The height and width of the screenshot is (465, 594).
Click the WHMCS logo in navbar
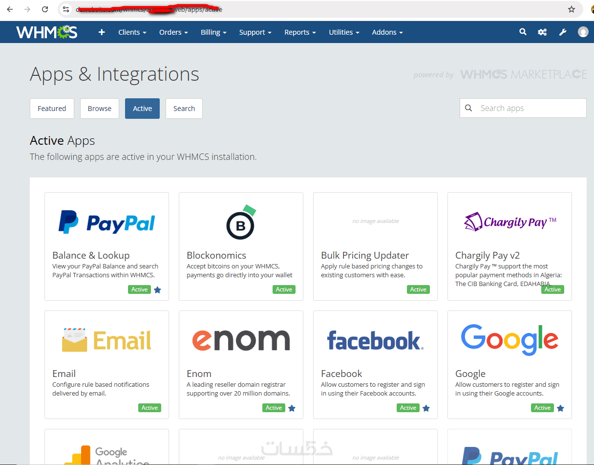point(47,32)
